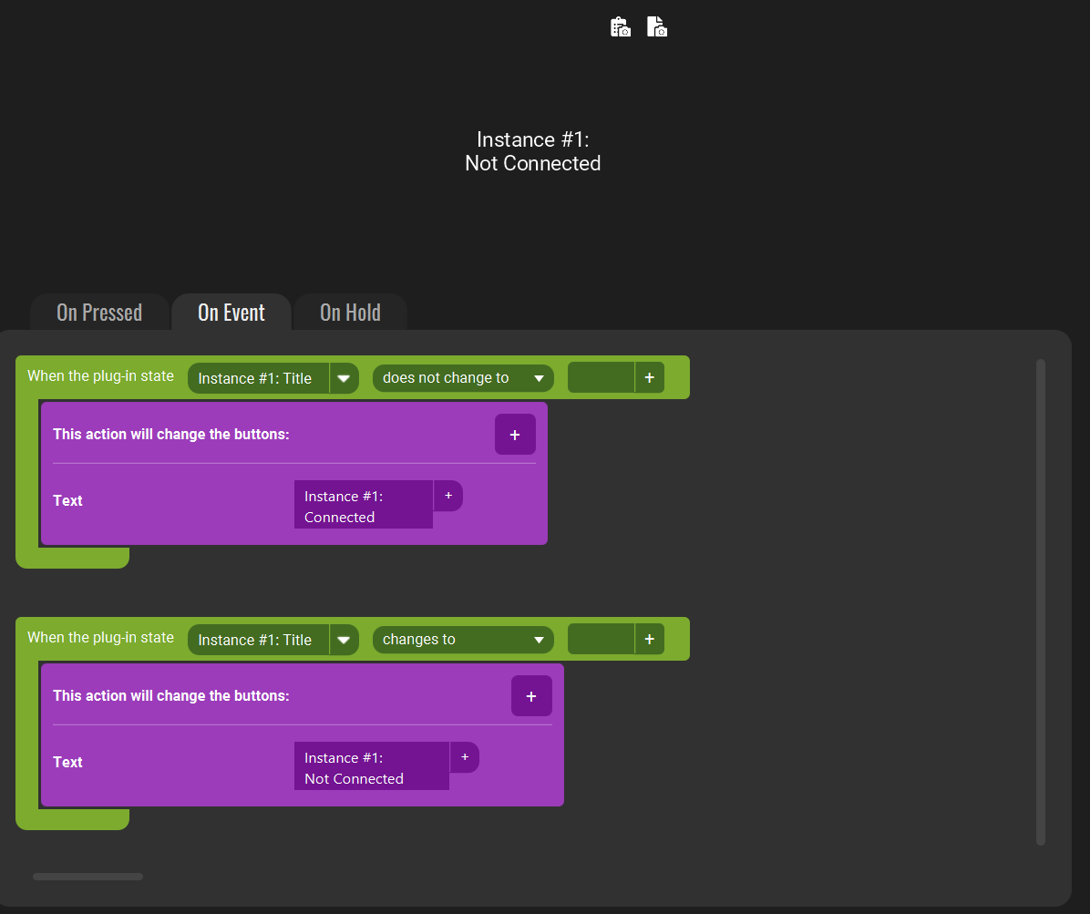This screenshot has width=1090, height=914.
Task: Add button change in 'Instance #1: Not Connected' action
Action: [532, 696]
